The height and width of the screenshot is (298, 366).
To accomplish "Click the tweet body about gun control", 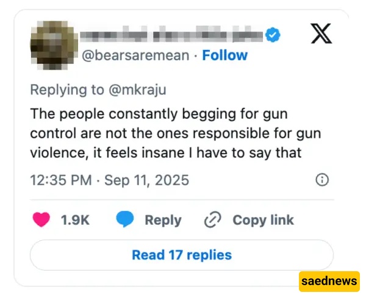I will [x=176, y=133].
